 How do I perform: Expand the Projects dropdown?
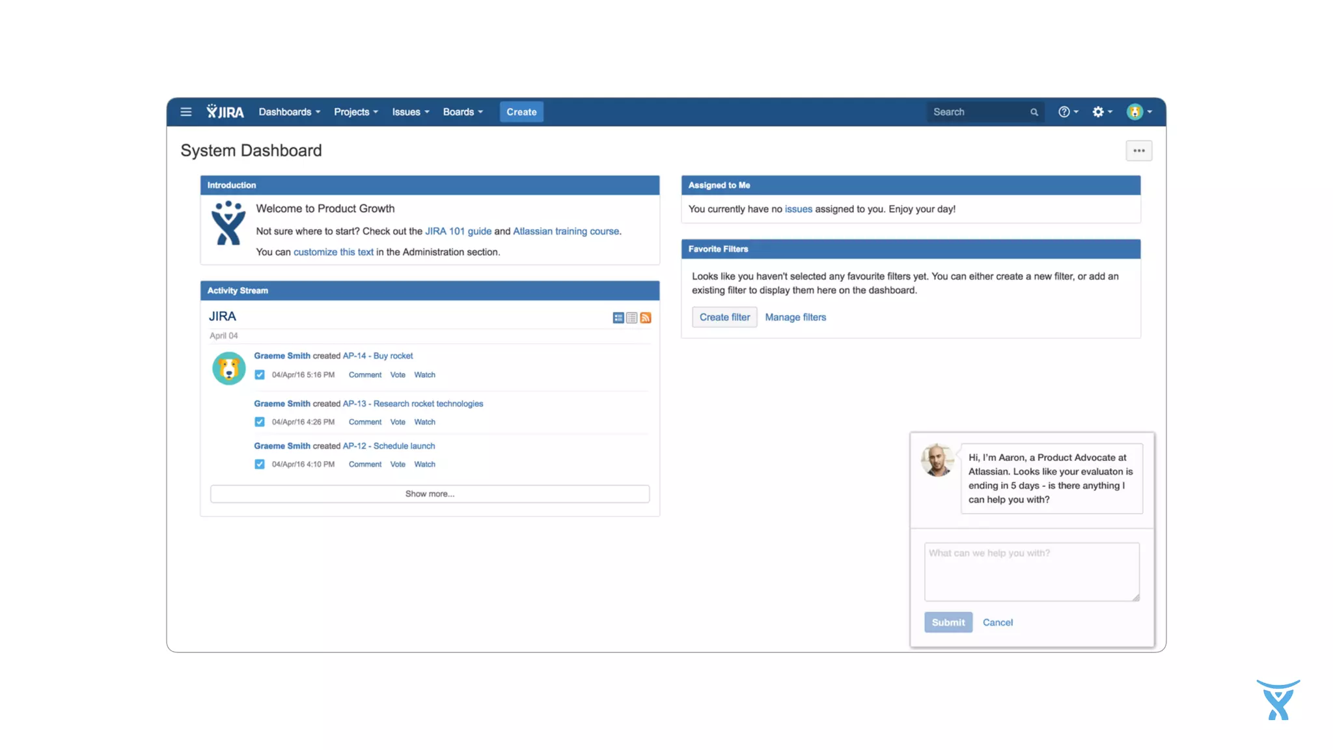click(x=355, y=112)
